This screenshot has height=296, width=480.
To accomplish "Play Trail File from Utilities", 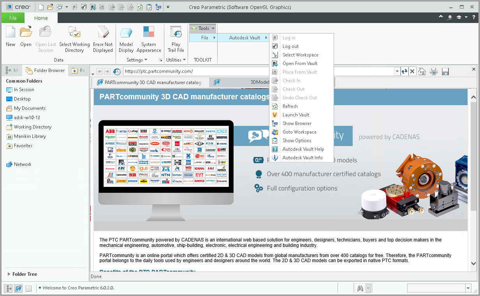I will 176,39.
